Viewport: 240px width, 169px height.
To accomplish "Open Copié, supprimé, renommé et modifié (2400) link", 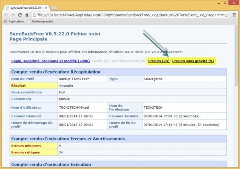I will (50, 61).
